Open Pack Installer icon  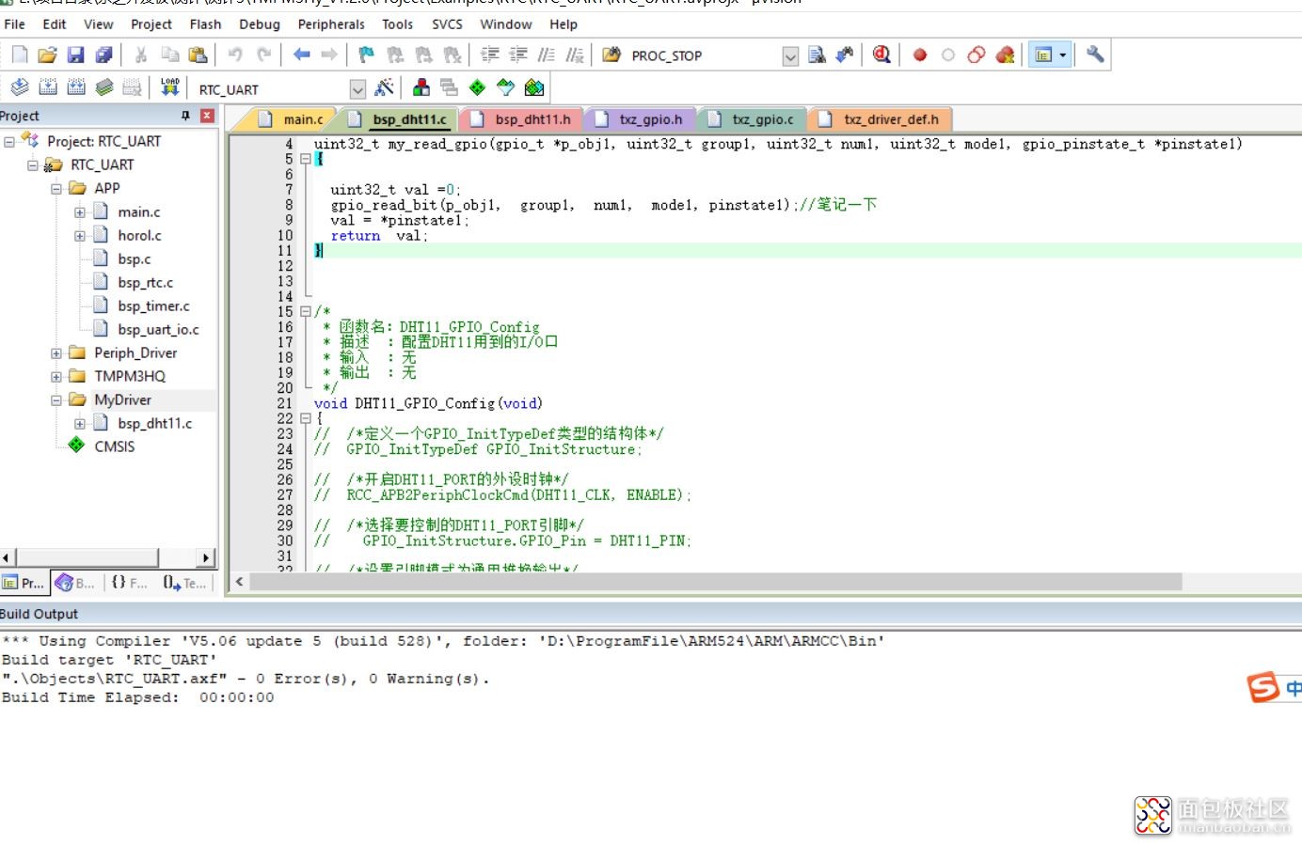[534, 88]
